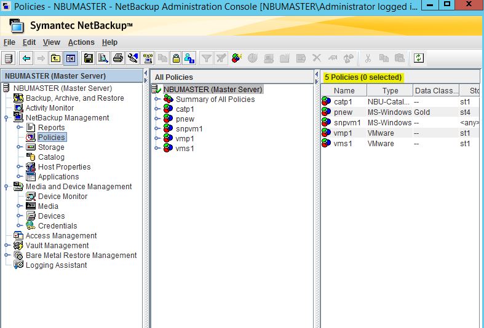Go back with the left arrow toolbar icon
Image resolution: width=484 pixels, height=328 pixels.
[x=26, y=58]
